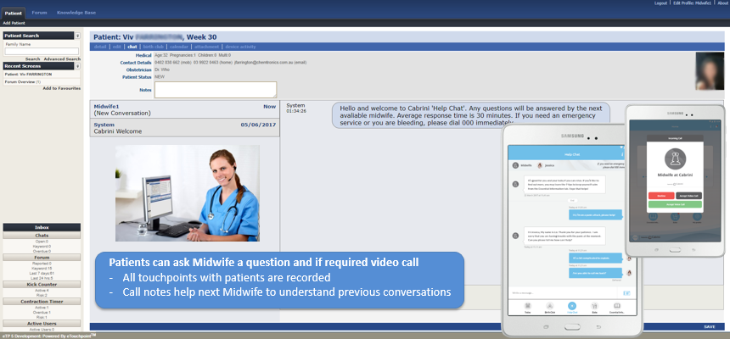The width and height of the screenshot is (730, 339).
Task: Open Advanced Search
Action: [x=62, y=59]
